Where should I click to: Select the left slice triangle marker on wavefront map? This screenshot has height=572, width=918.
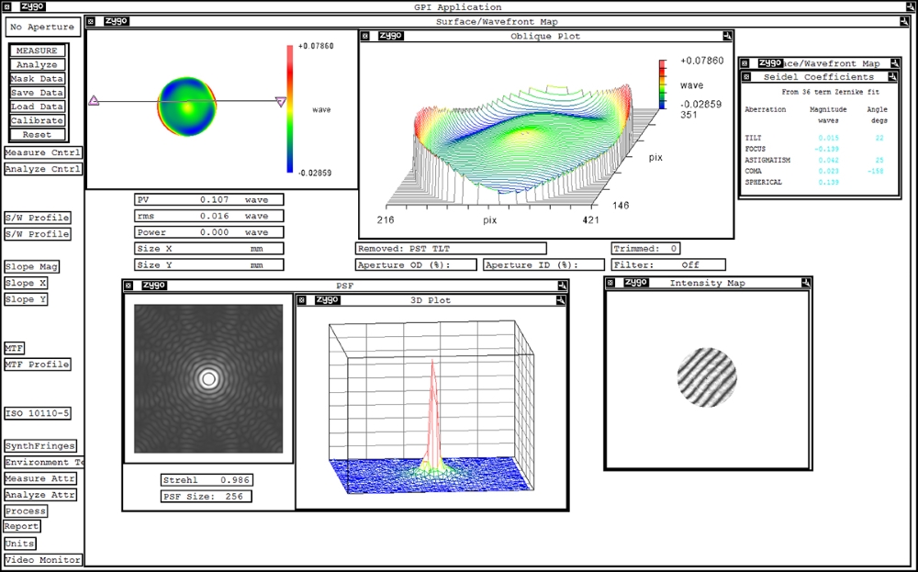[94, 101]
